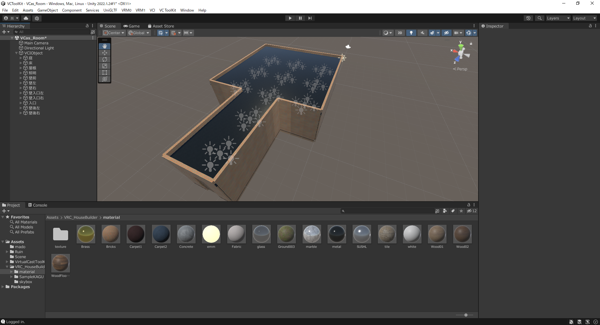This screenshot has height=325, width=600.
Task: Open the GameObject menu
Action: click(47, 10)
